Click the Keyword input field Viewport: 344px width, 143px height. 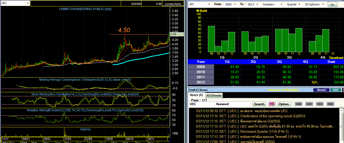tap(233, 104)
